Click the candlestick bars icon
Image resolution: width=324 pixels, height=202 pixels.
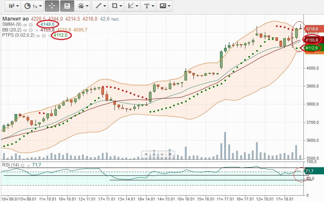(12, 6)
